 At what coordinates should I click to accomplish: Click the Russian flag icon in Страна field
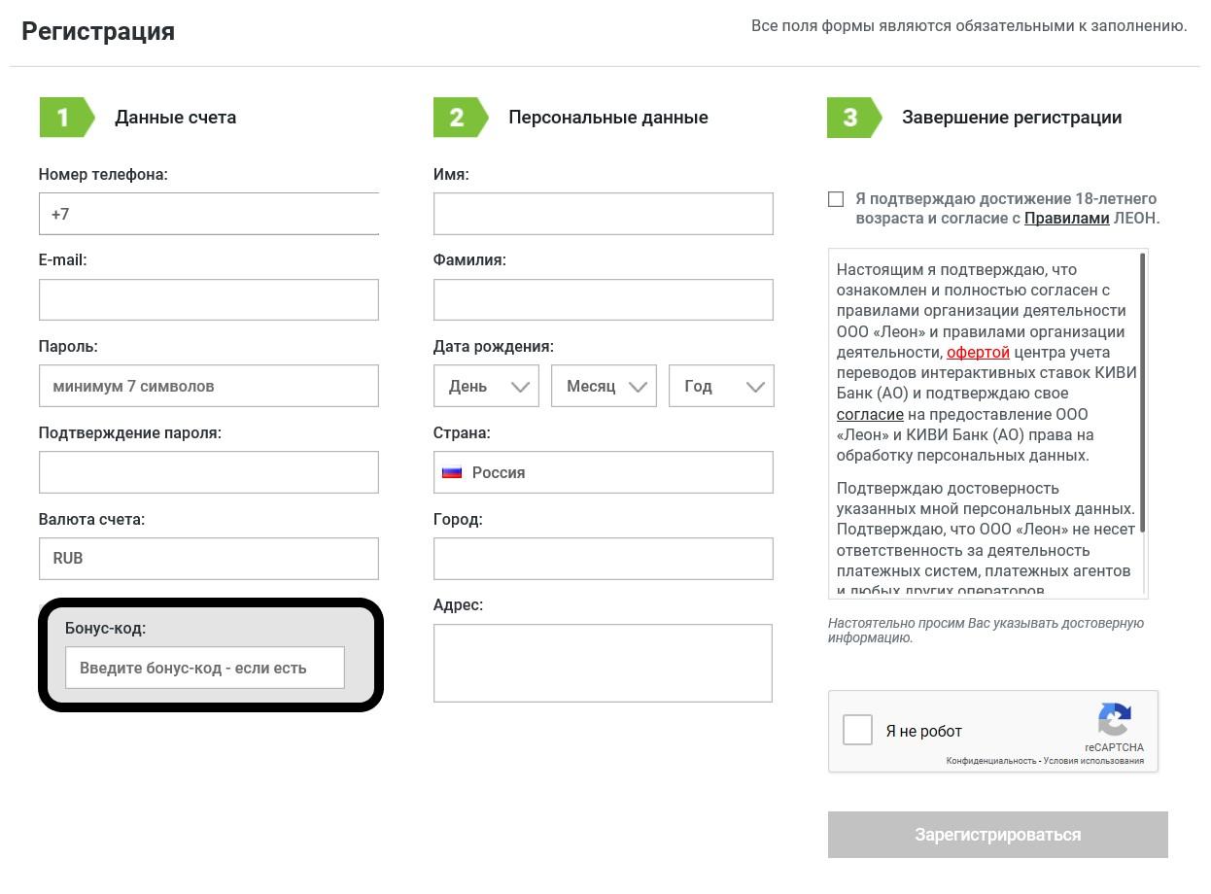(452, 472)
